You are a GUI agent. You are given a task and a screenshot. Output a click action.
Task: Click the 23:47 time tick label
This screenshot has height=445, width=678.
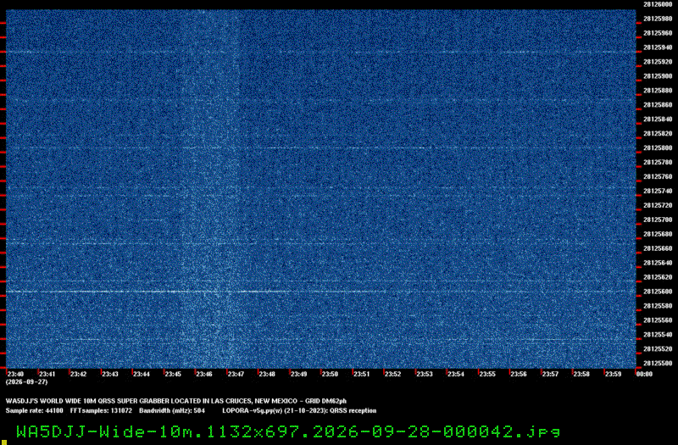point(236,374)
